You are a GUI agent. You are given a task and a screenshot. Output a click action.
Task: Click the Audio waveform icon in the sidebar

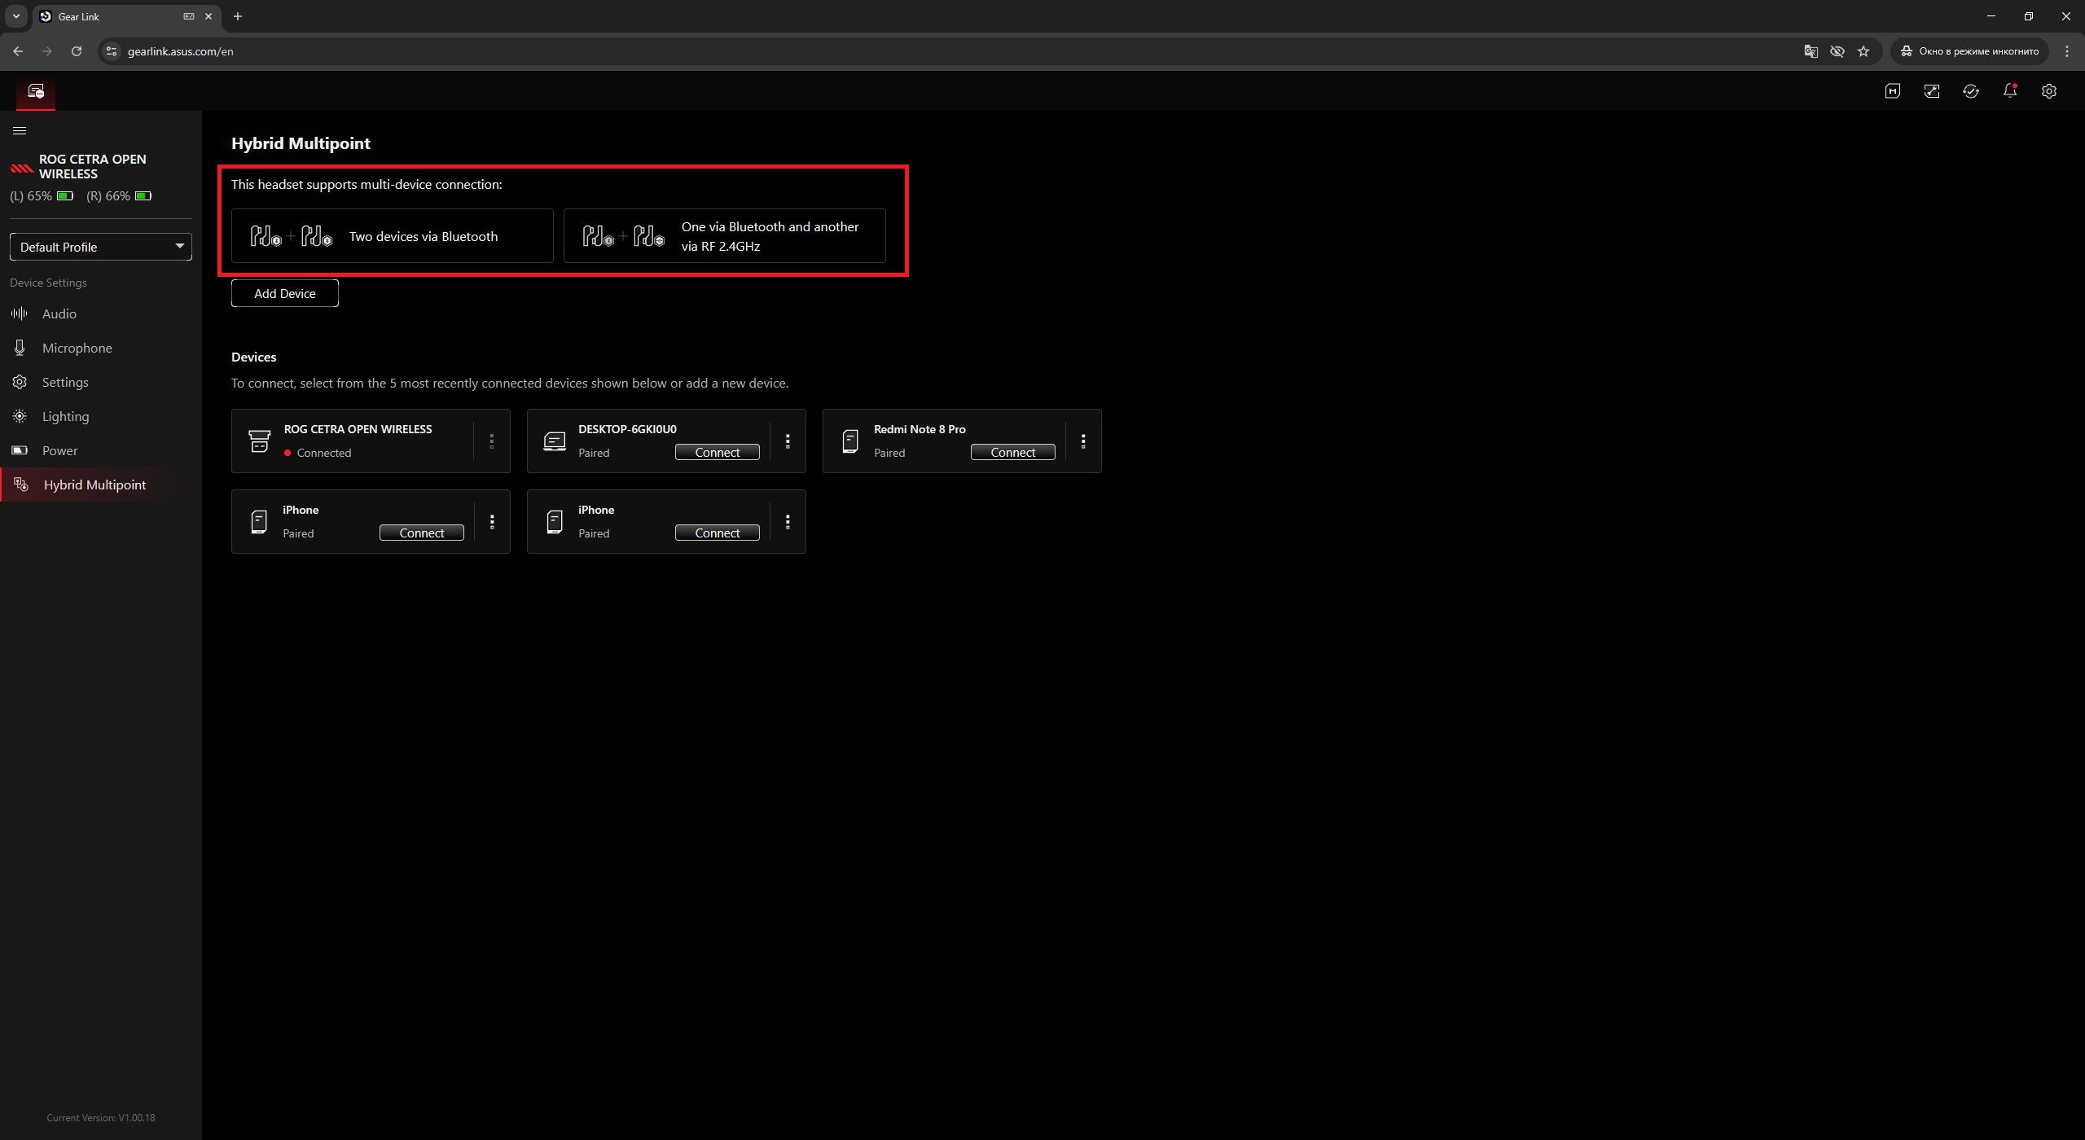[x=20, y=313]
